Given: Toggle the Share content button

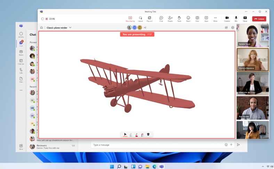Looking at the screenshot, I should click(x=245, y=19).
